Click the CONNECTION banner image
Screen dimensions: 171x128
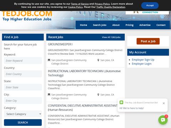tap(147, 12)
